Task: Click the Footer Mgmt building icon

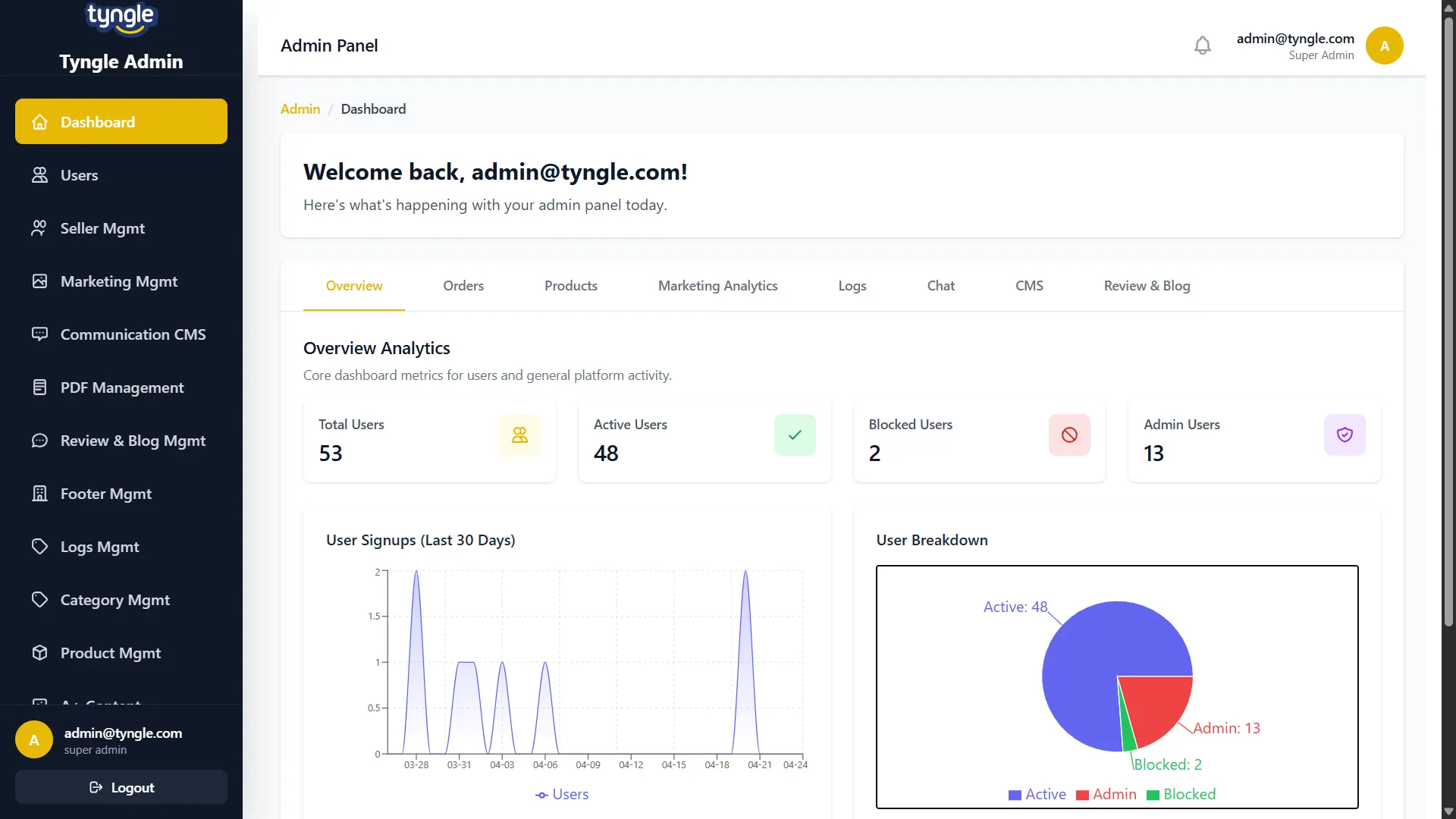Action: [x=40, y=494]
